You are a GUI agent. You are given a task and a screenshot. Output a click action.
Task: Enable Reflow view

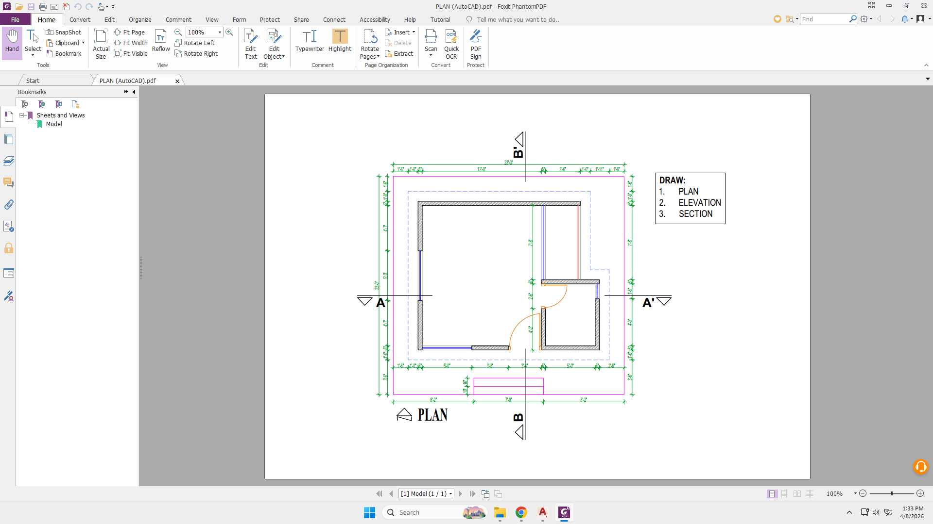(x=161, y=41)
